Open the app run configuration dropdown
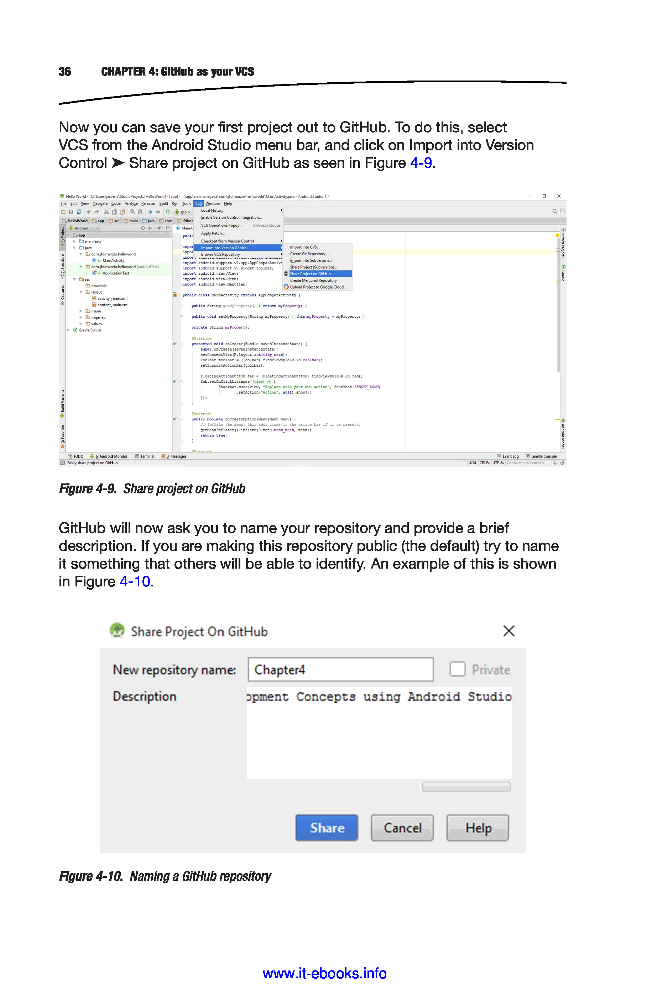 click(x=183, y=212)
